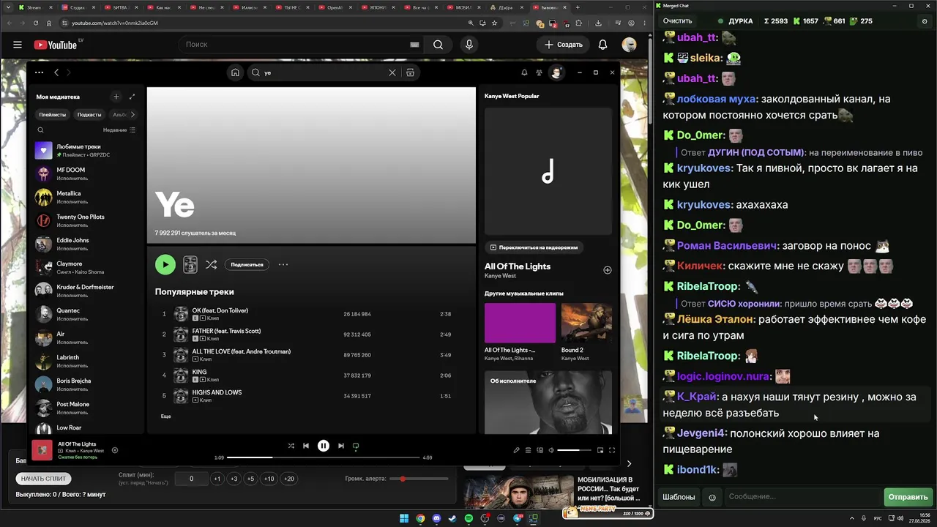The image size is (937, 527).
Task: Adjust the Громк. алерта slider
Action: pyautogui.click(x=419, y=479)
